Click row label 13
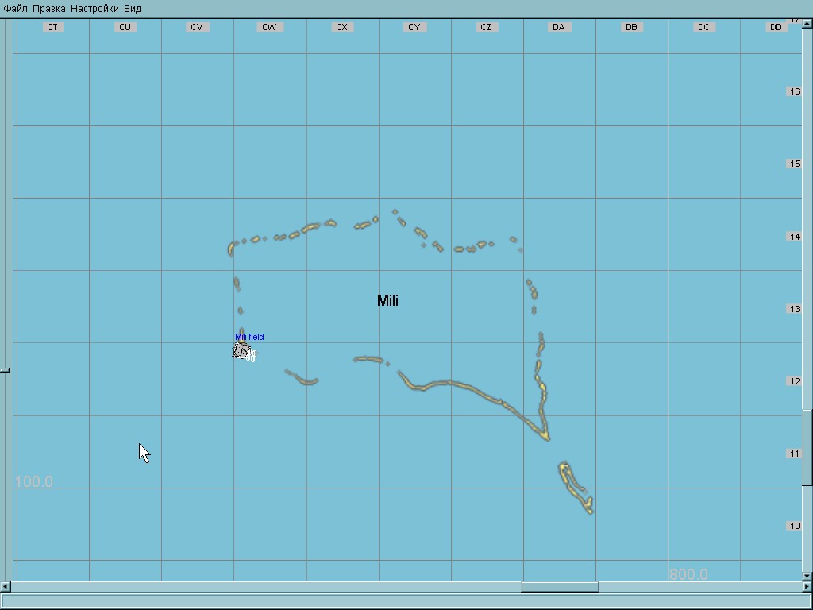The image size is (813, 610). (x=794, y=309)
